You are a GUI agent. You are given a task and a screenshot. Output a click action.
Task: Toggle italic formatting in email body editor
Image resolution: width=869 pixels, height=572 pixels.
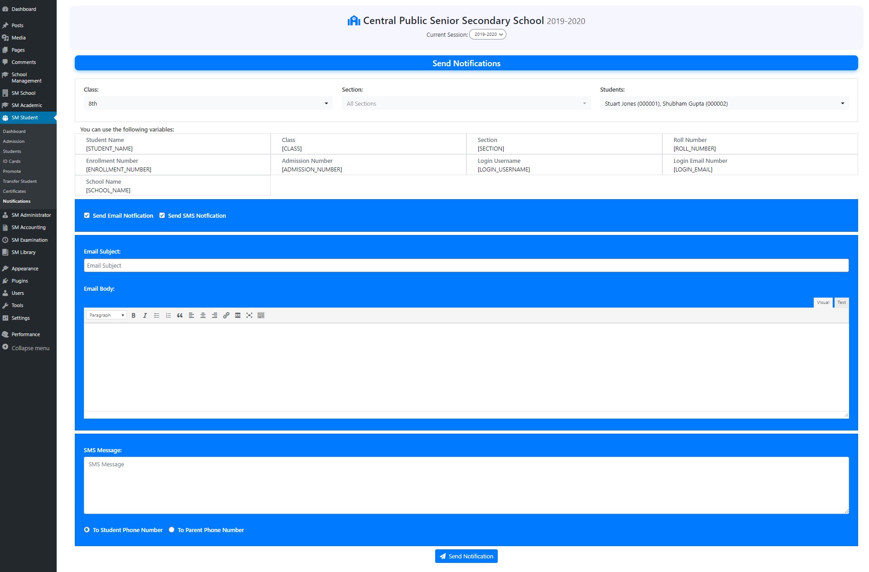[145, 315]
